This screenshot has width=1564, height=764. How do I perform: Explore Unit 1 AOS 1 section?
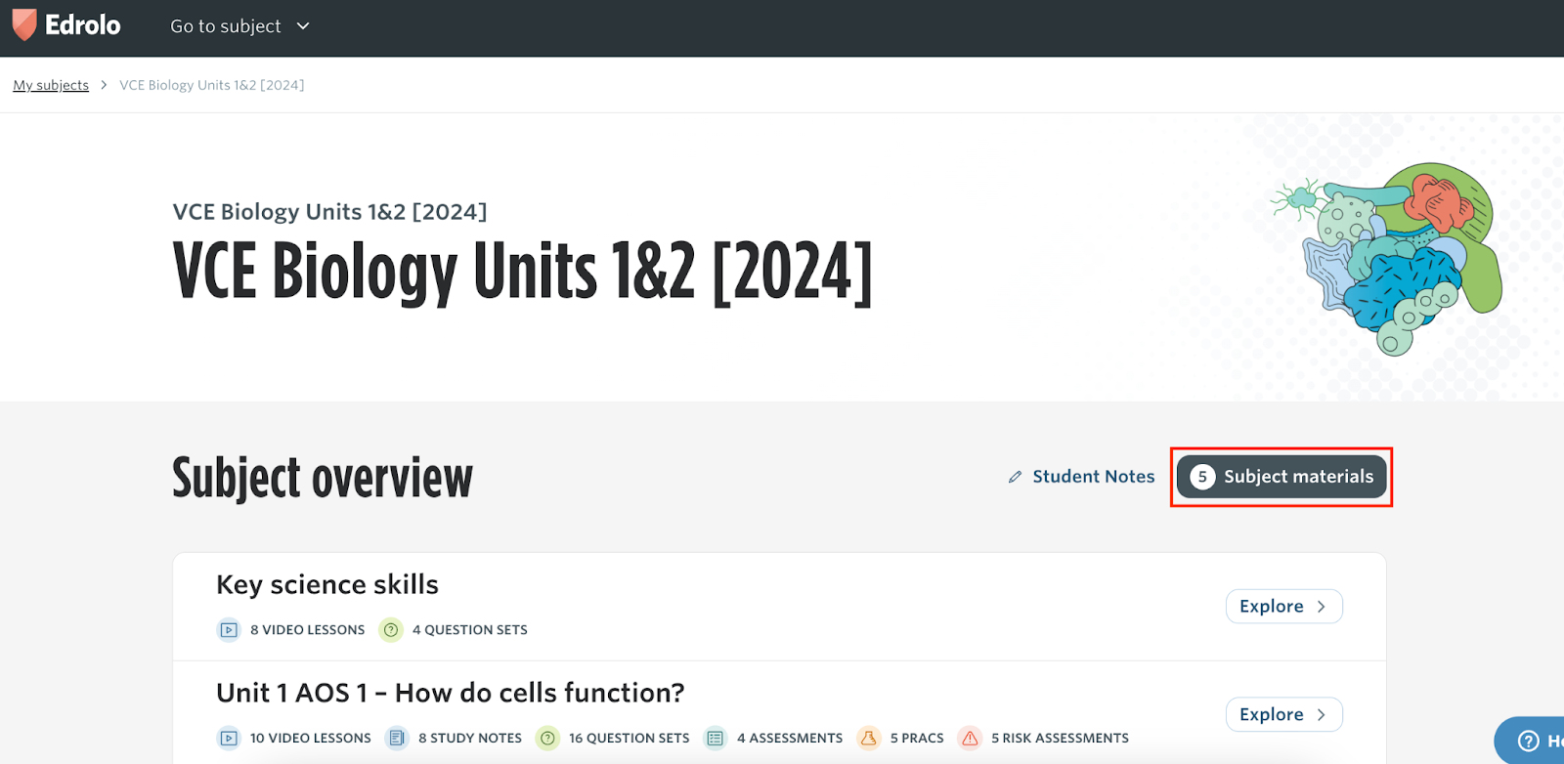[1283, 715]
